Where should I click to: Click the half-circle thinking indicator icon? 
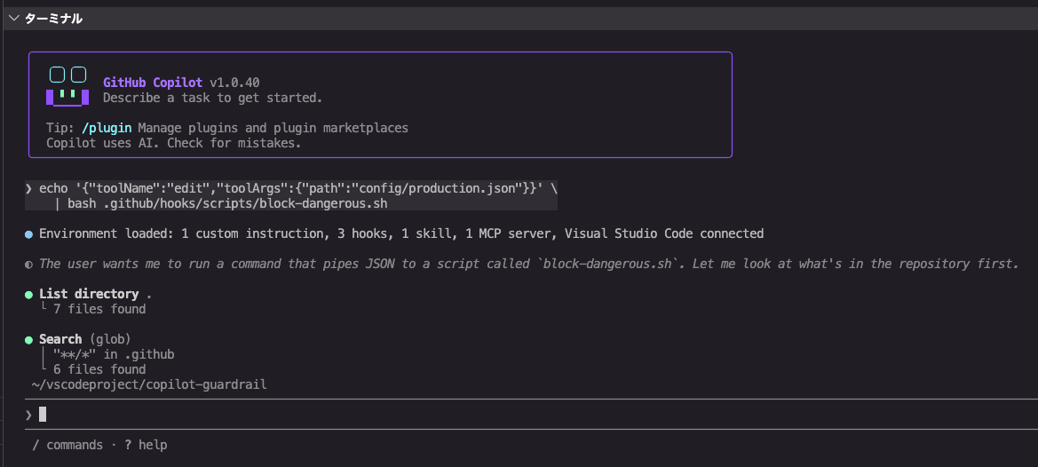coord(28,265)
